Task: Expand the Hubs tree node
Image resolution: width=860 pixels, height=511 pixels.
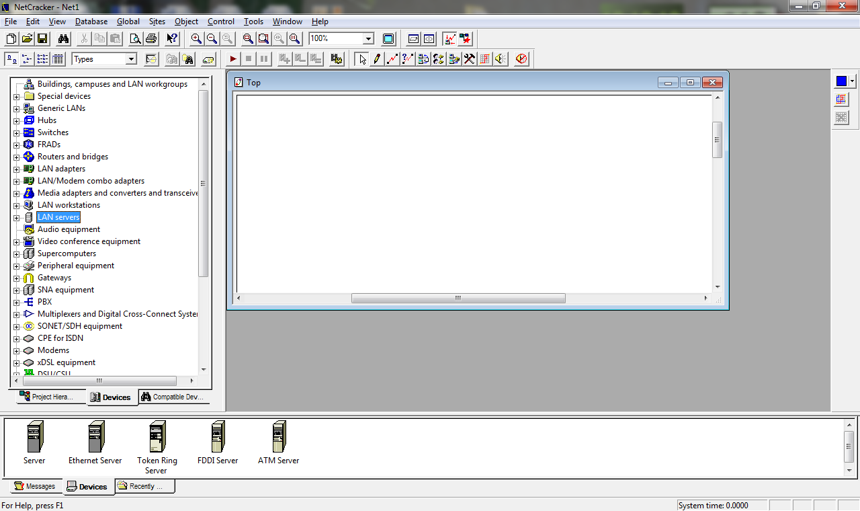Action: 17,120
